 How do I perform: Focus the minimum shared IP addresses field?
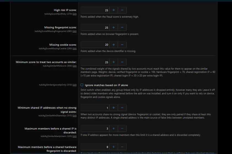point(95,108)
